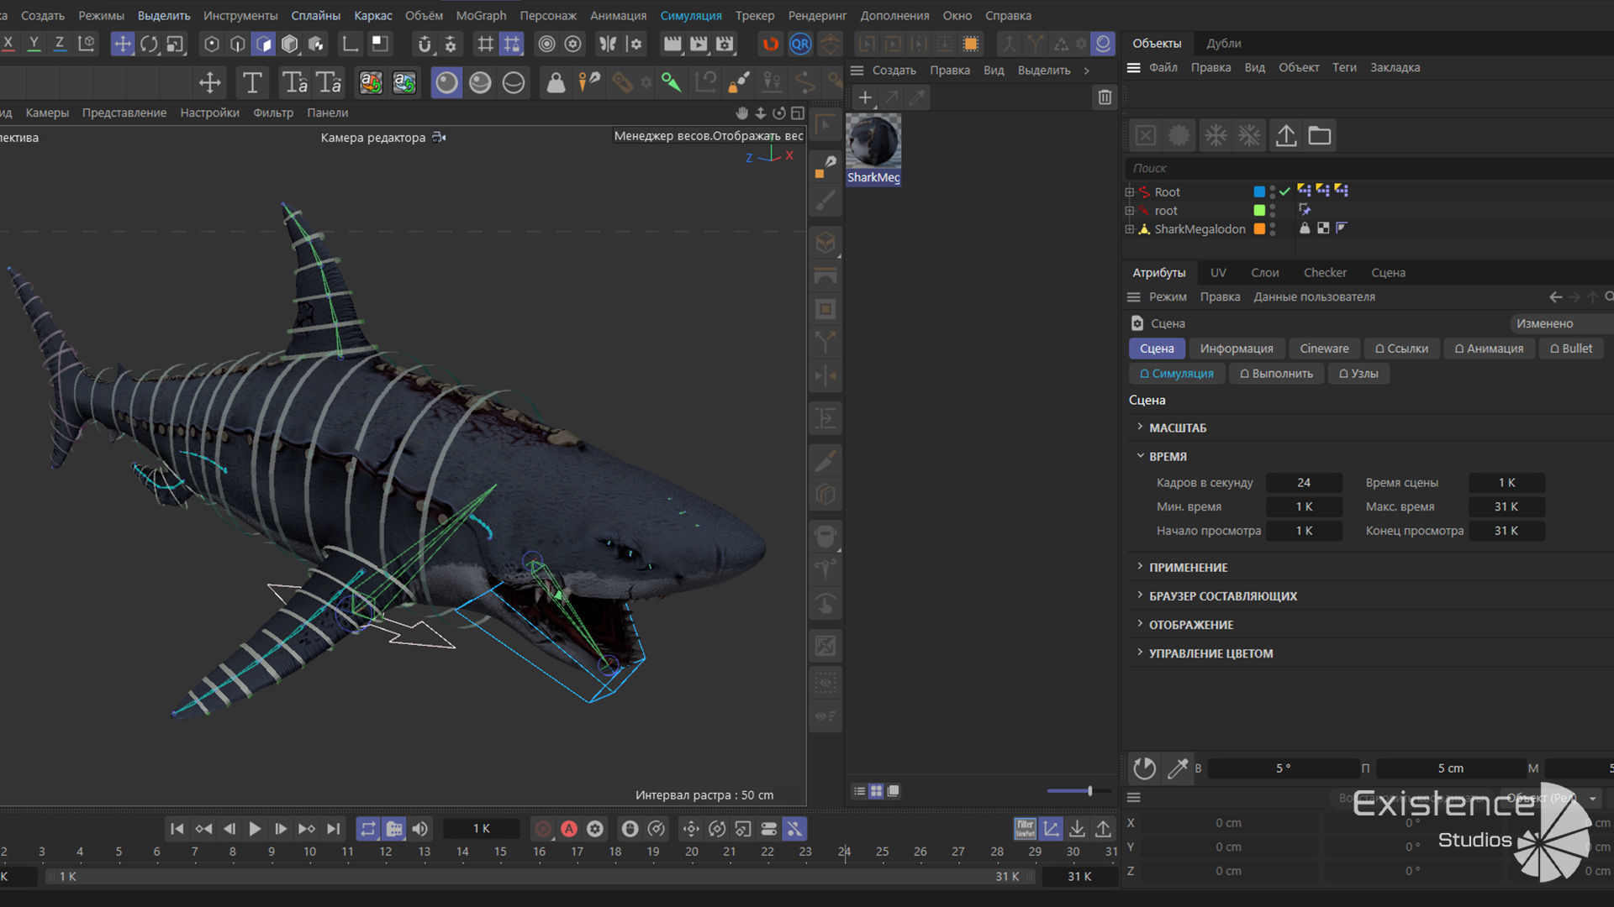Open the Информация scene tab button
Screen dimensions: 1614x907
(x=1236, y=349)
